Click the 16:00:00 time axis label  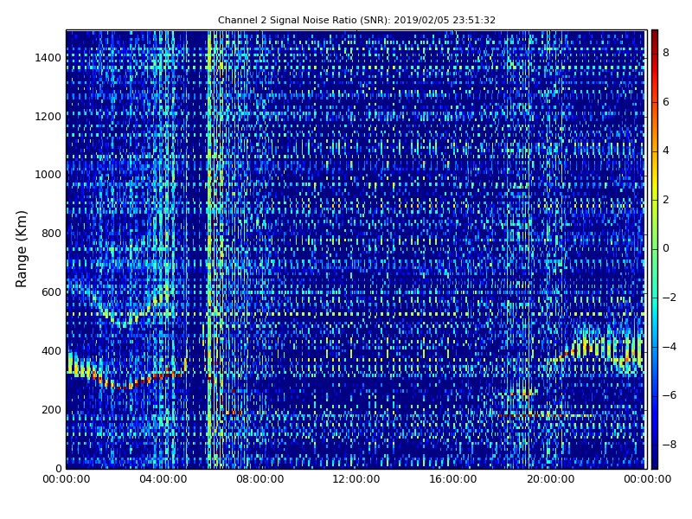pos(453,479)
